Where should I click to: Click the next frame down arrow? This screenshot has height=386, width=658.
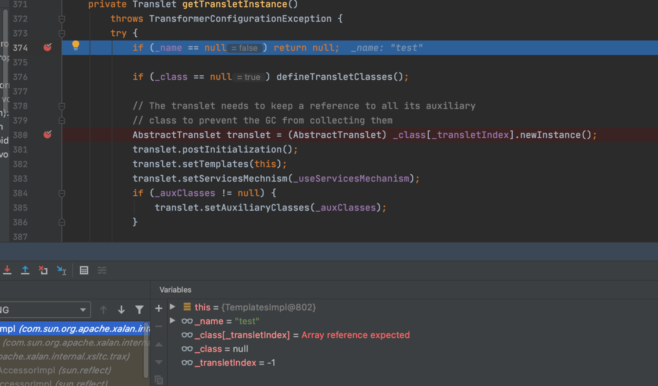(x=122, y=310)
